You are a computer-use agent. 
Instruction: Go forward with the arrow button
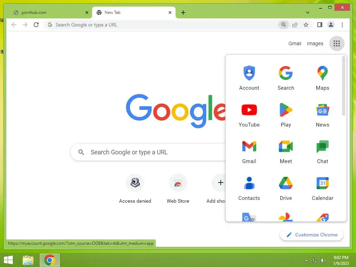(x=25, y=25)
